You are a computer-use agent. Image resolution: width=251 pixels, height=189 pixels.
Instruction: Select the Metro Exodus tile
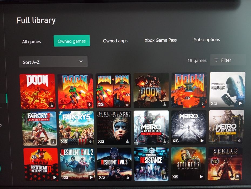(x=189, y=127)
